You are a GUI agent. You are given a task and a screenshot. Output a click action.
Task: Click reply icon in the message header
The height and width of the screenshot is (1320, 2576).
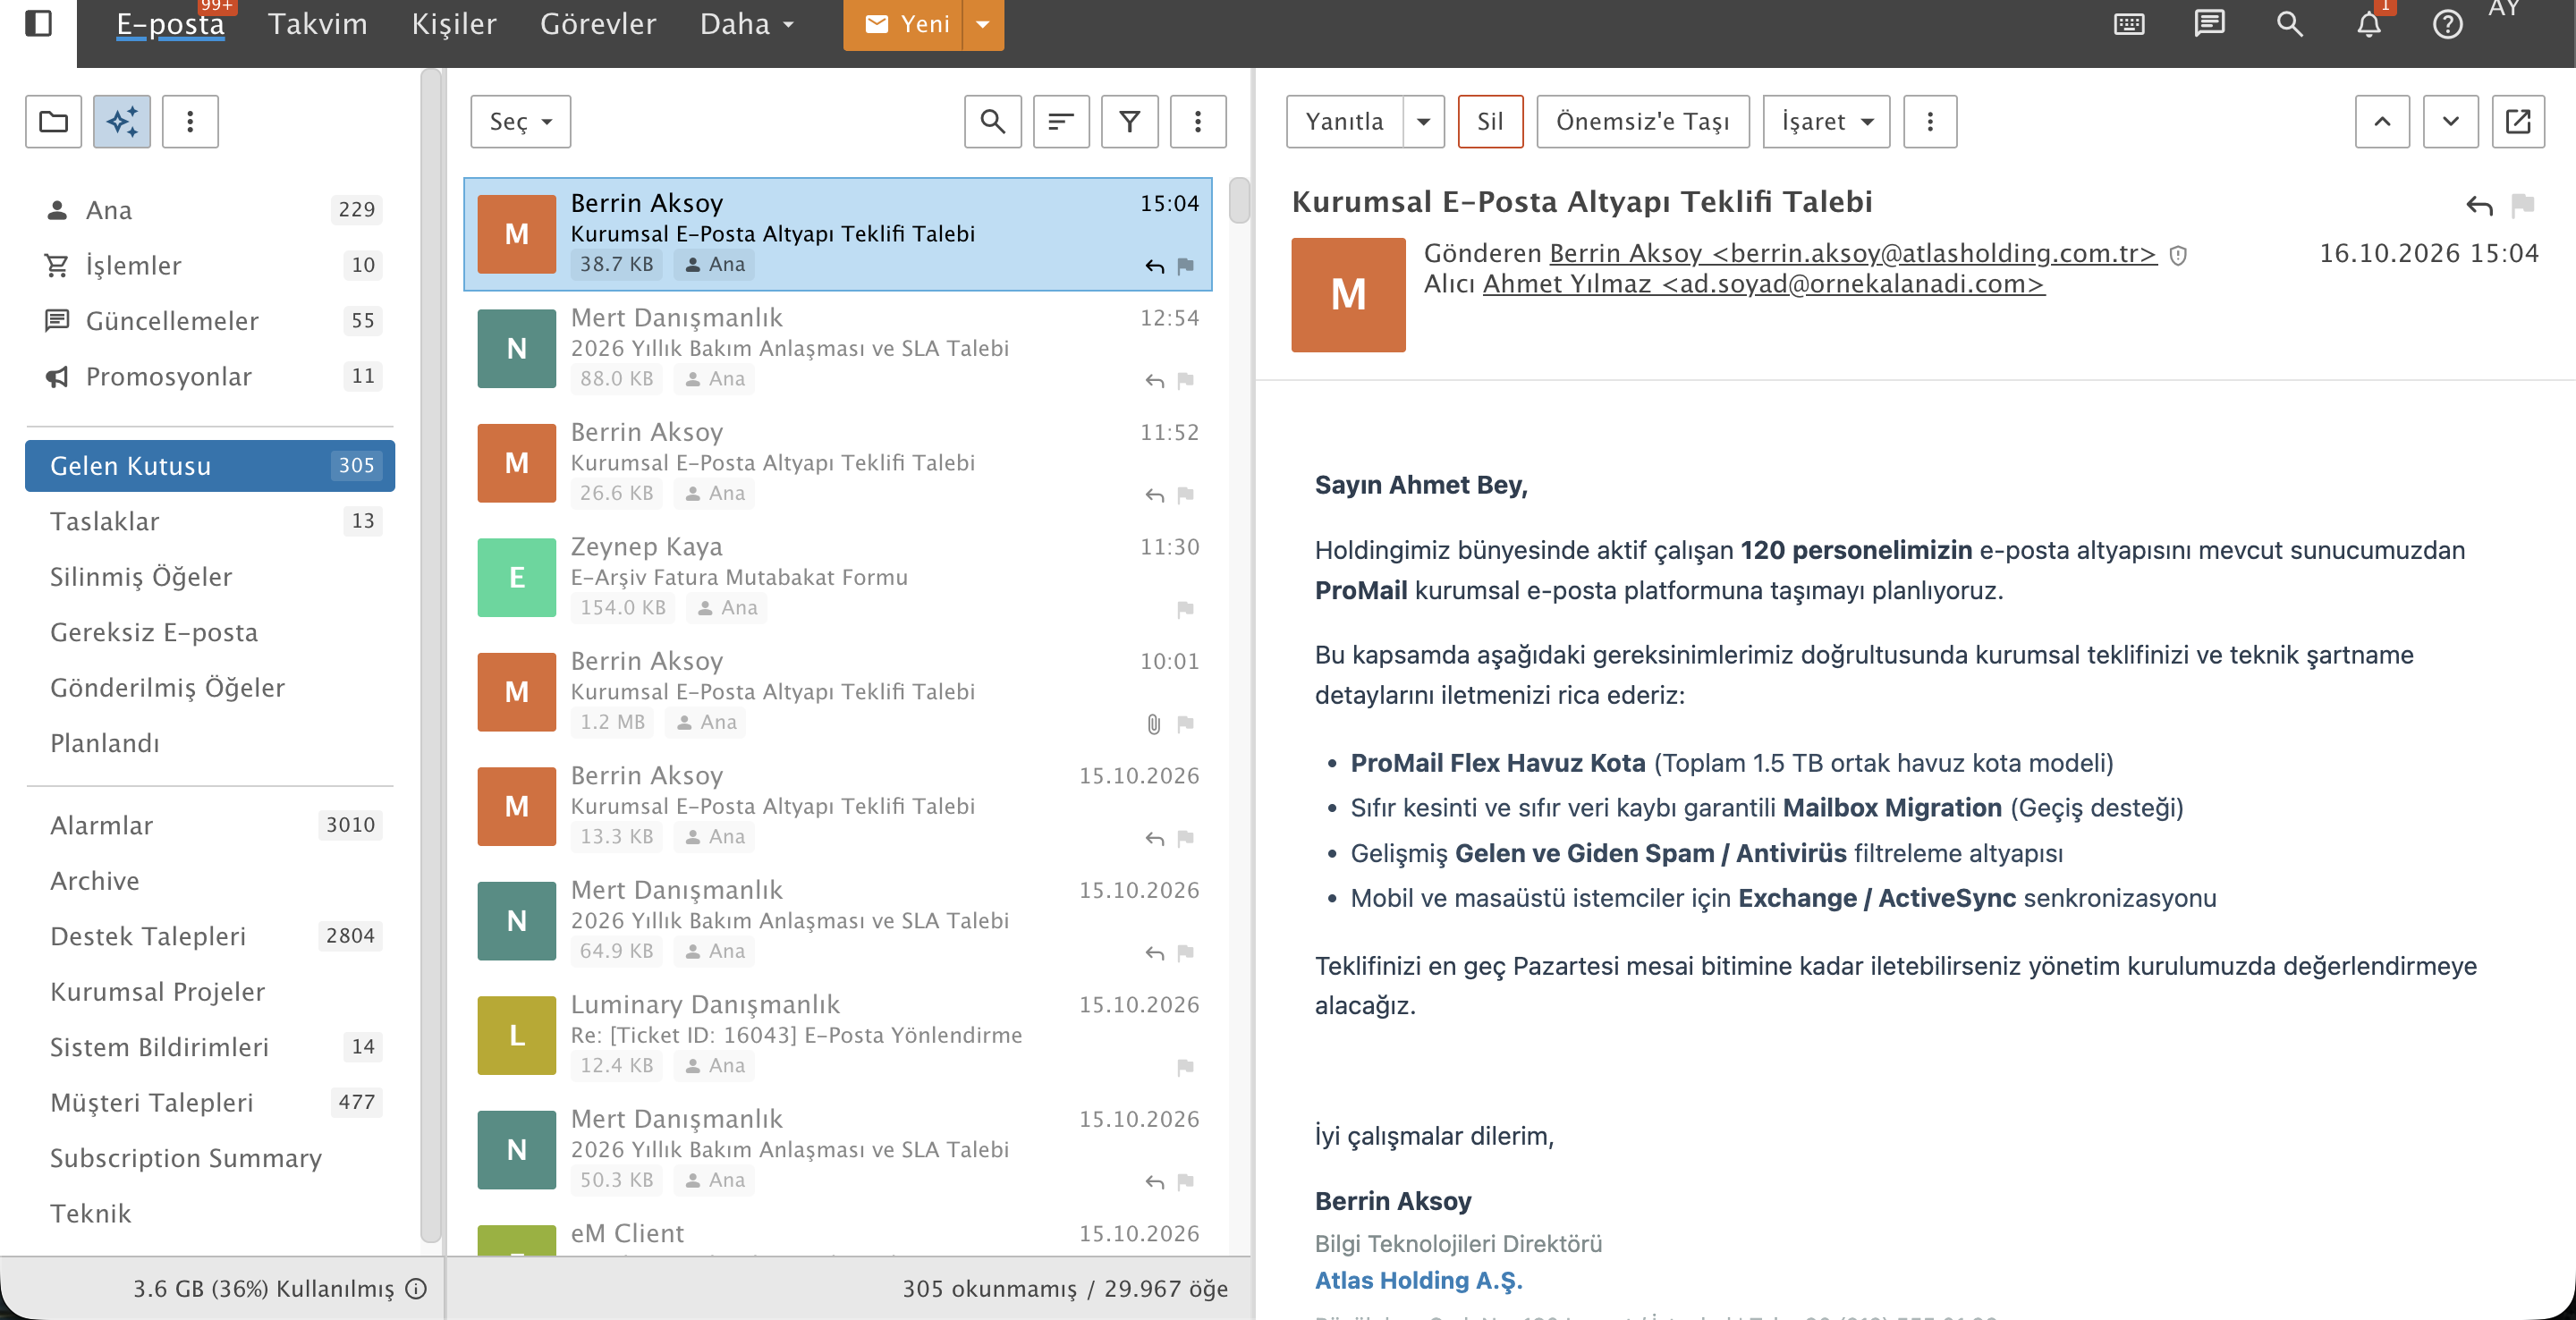click(x=2479, y=205)
